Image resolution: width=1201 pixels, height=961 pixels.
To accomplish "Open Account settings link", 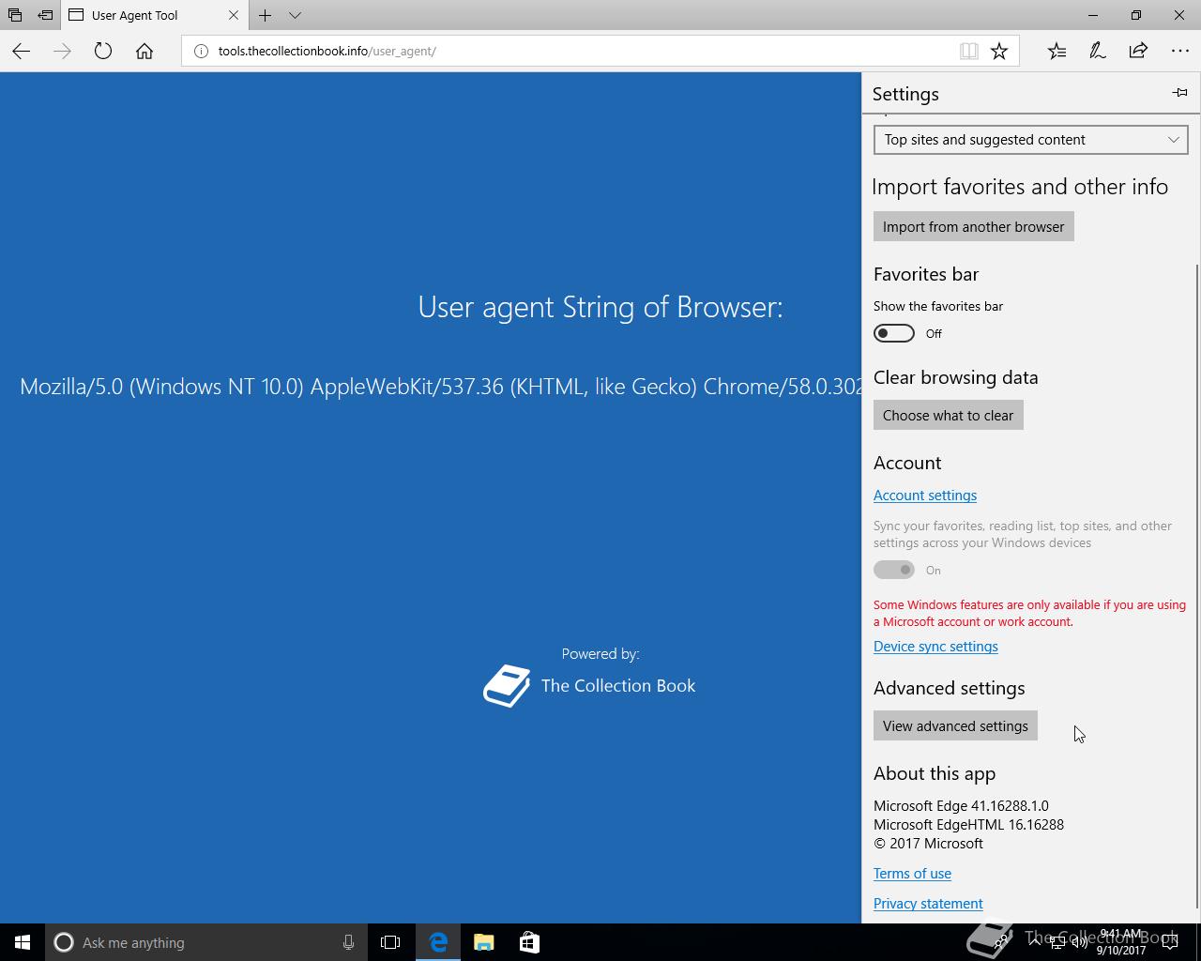I will click(925, 496).
